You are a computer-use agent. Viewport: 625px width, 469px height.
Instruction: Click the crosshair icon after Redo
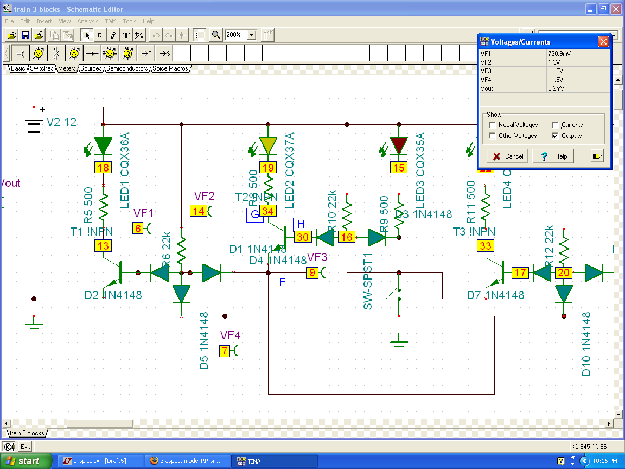pyautogui.click(x=182, y=35)
